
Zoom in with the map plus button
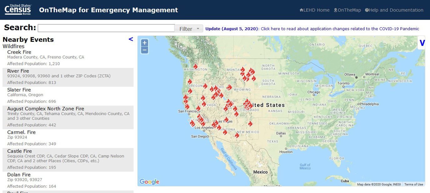pyautogui.click(x=144, y=43)
